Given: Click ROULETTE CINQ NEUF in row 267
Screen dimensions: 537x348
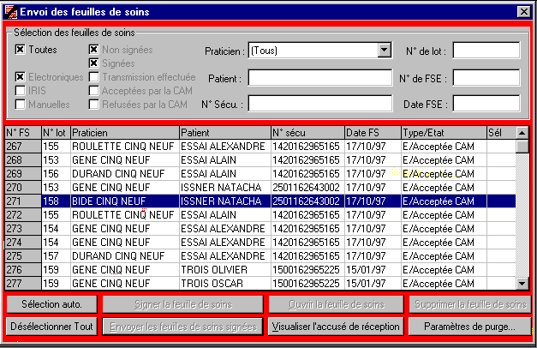Looking at the screenshot, I should pyautogui.click(x=125, y=147).
